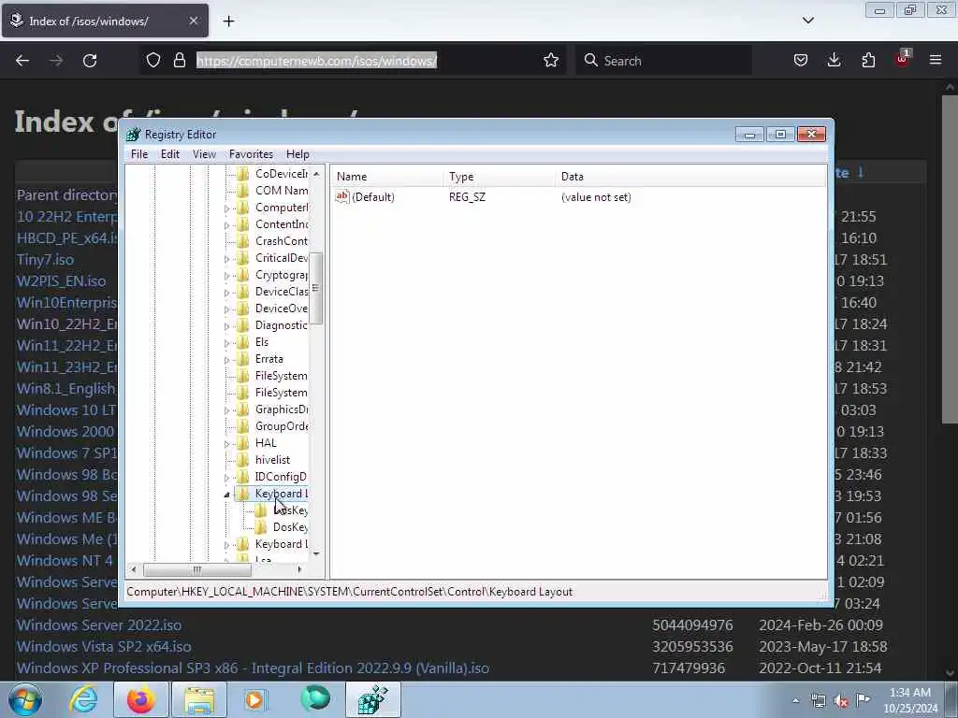Go back using Firefox back arrow

22,61
